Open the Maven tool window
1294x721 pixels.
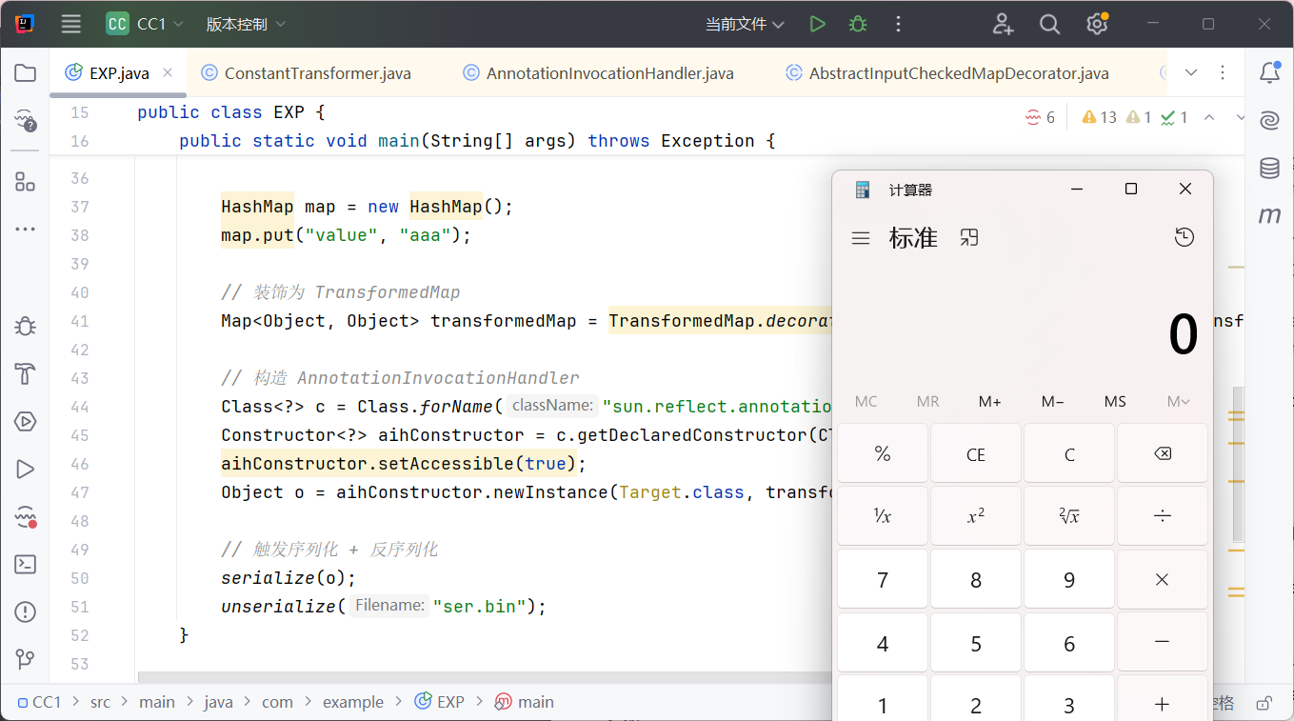point(1269,216)
